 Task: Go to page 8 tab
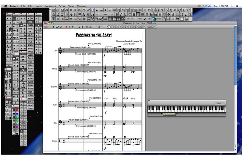click(x=132, y=27)
